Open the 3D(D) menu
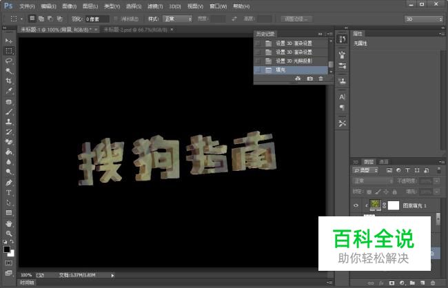The height and width of the screenshot is (288, 448). (175, 6)
